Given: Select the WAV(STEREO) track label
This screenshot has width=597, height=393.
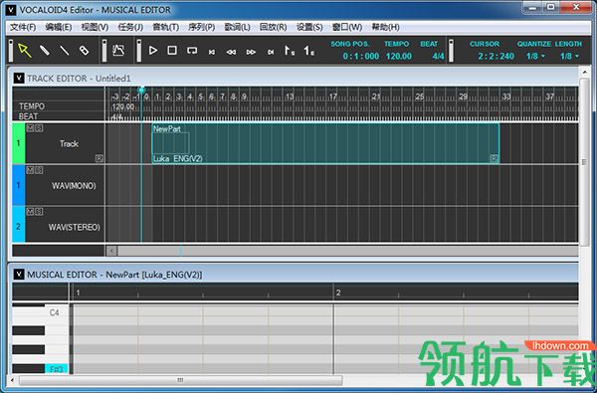Looking at the screenshot, I should (74, 228).
